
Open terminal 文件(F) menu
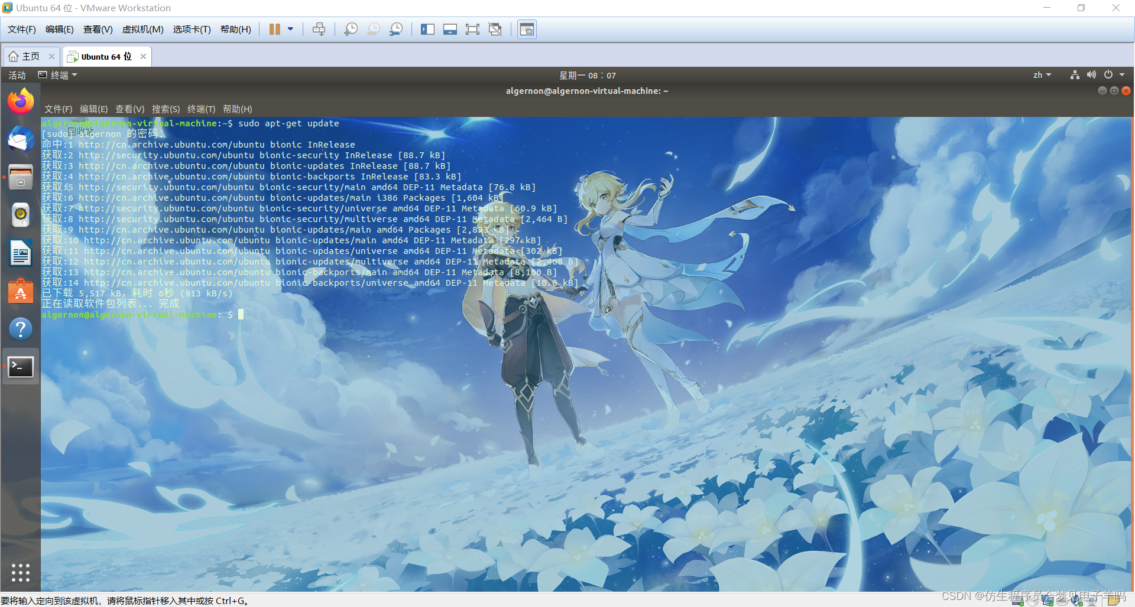click(x=59, y=109)
